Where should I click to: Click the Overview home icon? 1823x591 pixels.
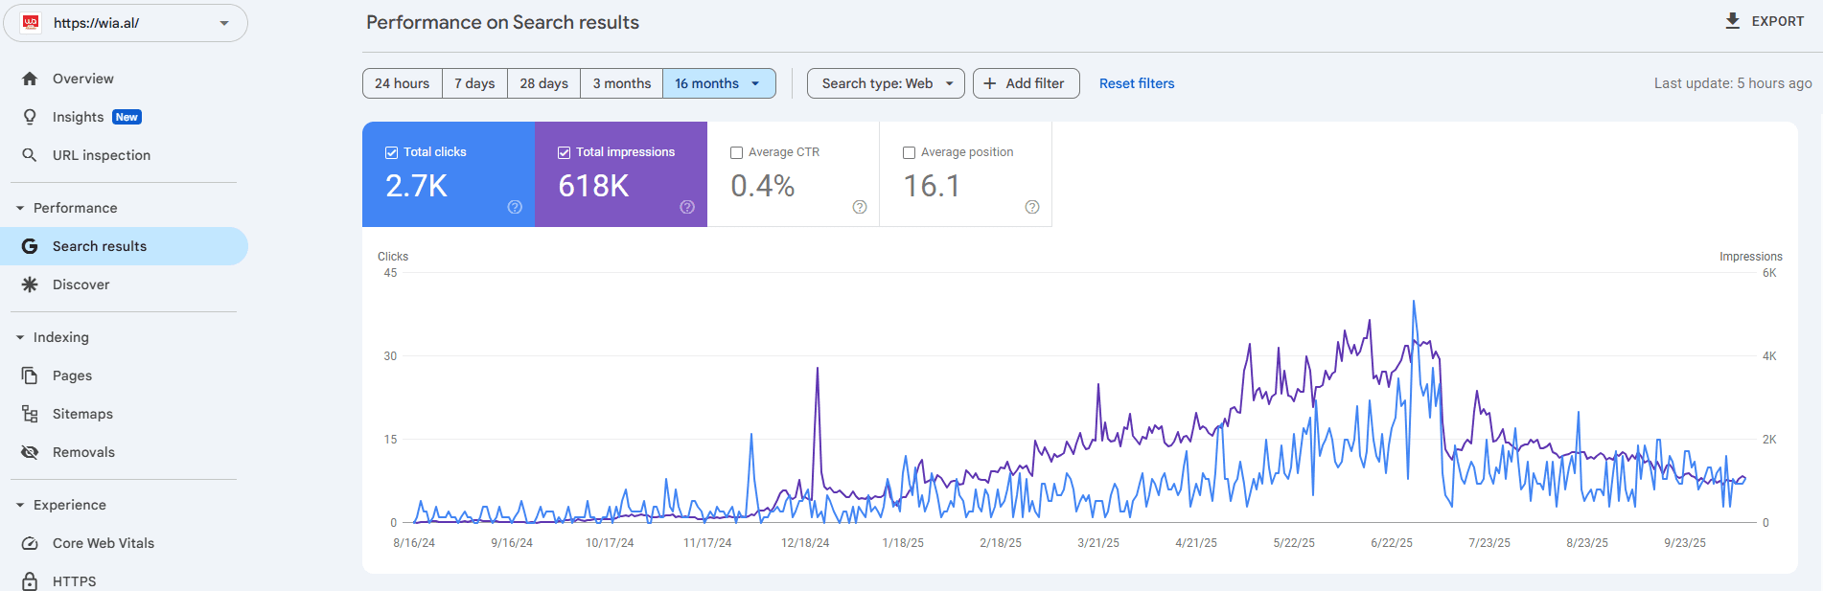point(30,79)
